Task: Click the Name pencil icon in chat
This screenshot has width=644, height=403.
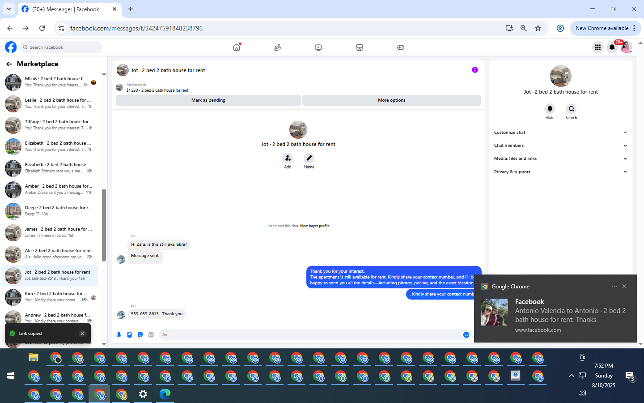Action: click(x=309, y=158)
